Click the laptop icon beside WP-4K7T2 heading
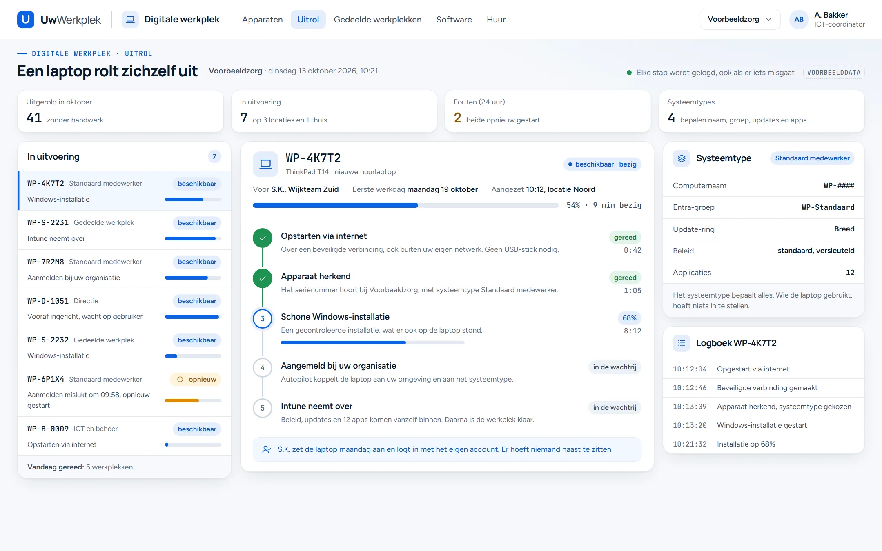 point(265,164)
